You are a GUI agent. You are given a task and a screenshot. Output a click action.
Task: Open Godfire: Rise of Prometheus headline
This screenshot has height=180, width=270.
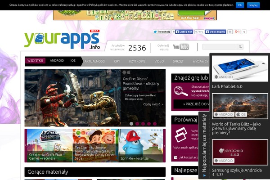tap(141, 84)
